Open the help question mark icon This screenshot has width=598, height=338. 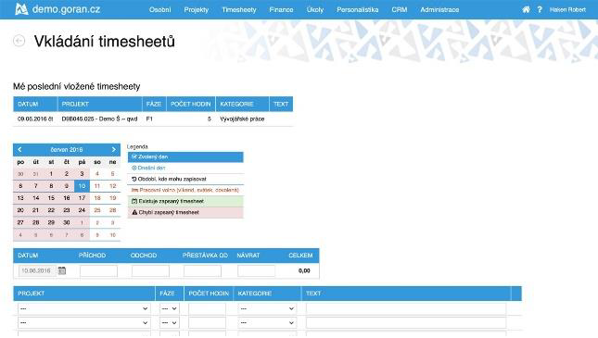[x=540, y=9]
